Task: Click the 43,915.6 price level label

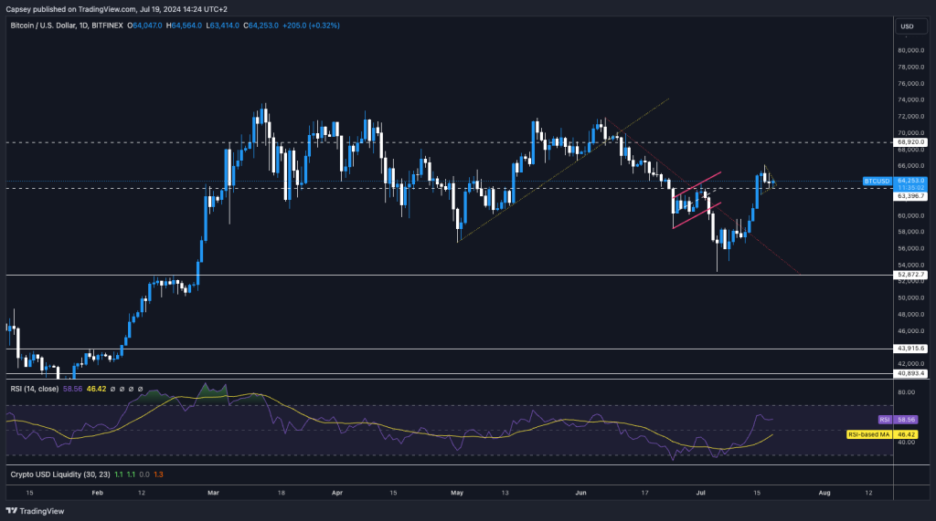Action: 912,349
